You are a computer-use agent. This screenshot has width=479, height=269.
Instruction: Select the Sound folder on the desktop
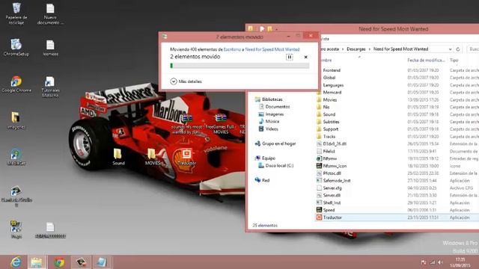tap(118, 157)
